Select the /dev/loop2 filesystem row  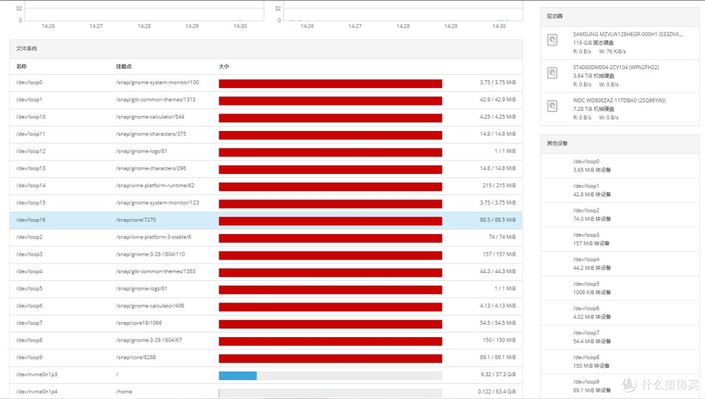(266, 237)
